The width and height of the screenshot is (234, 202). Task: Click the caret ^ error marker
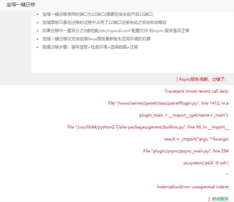click(x=227, y=174)
